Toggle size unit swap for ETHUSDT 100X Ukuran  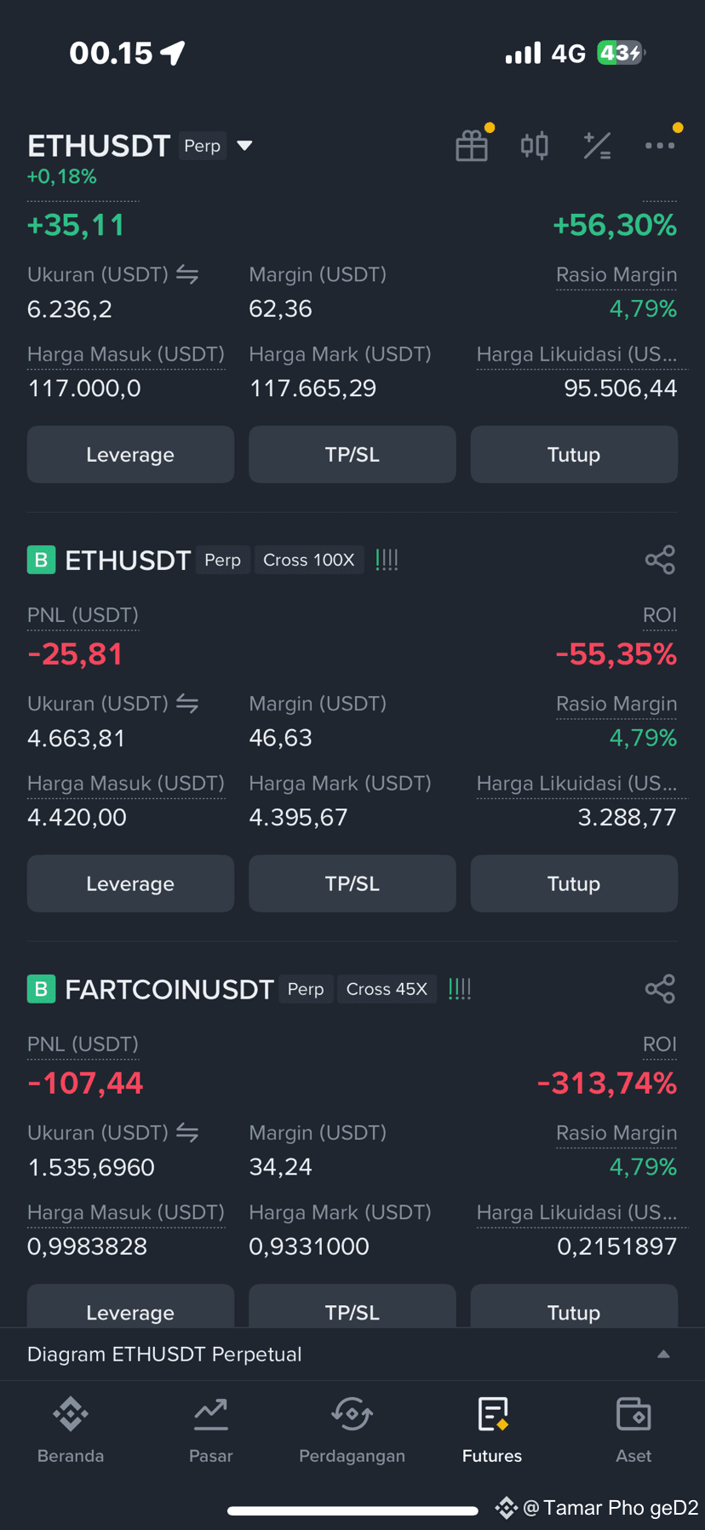click(x=187, y=704)
